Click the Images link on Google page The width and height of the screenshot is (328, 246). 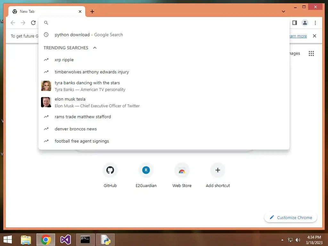point(295,53)
